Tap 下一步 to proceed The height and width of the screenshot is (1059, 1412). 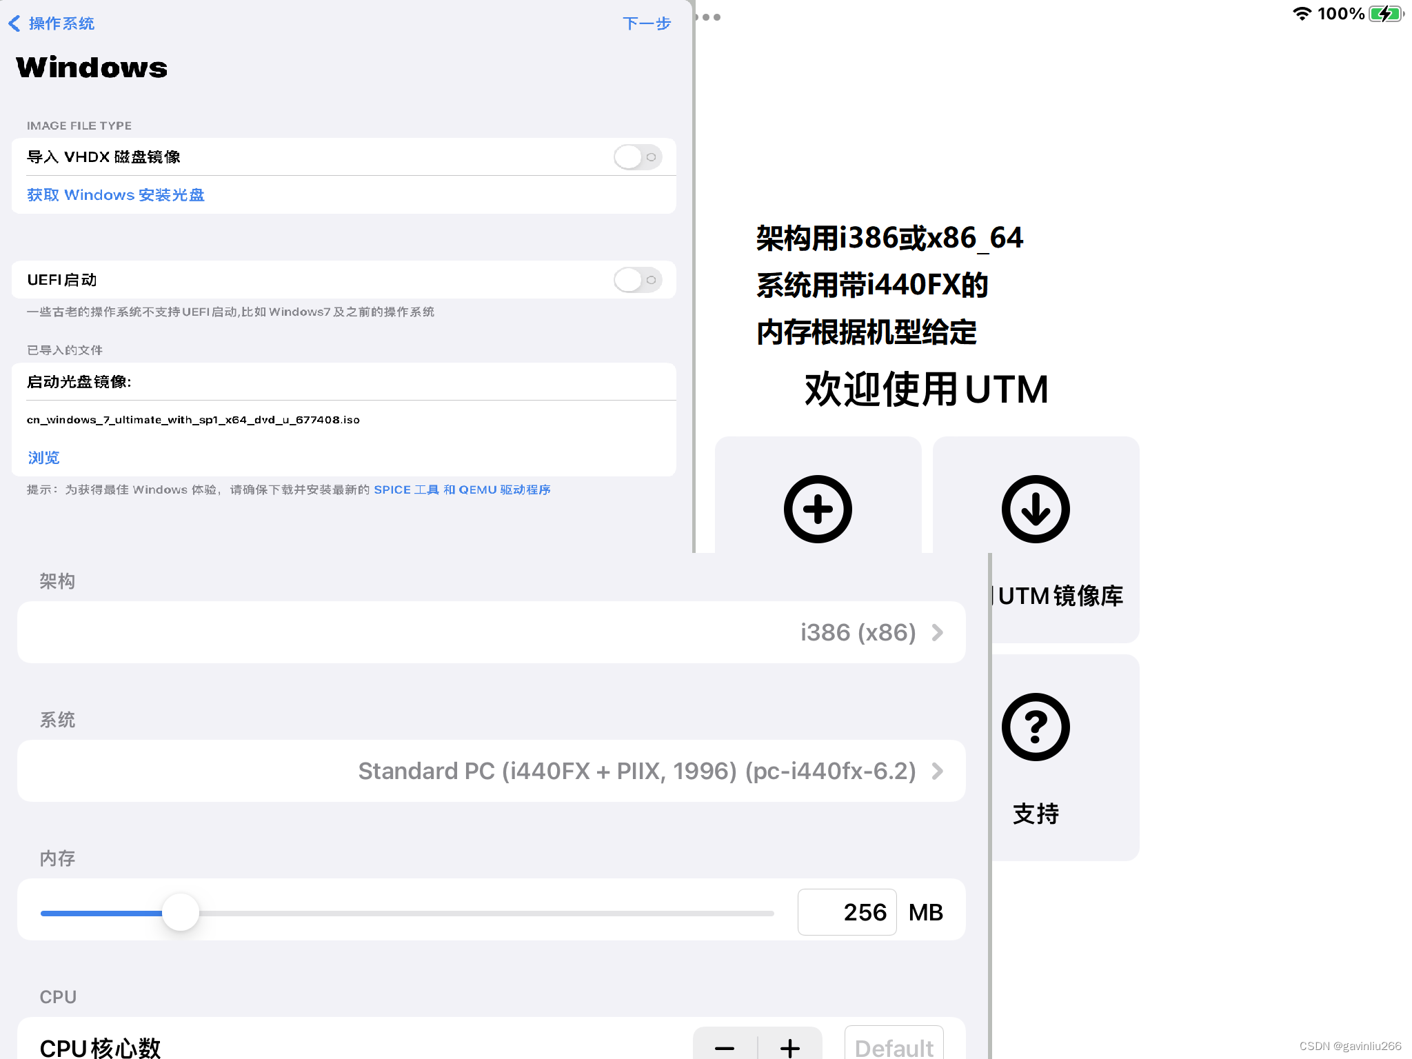point(646,23)
